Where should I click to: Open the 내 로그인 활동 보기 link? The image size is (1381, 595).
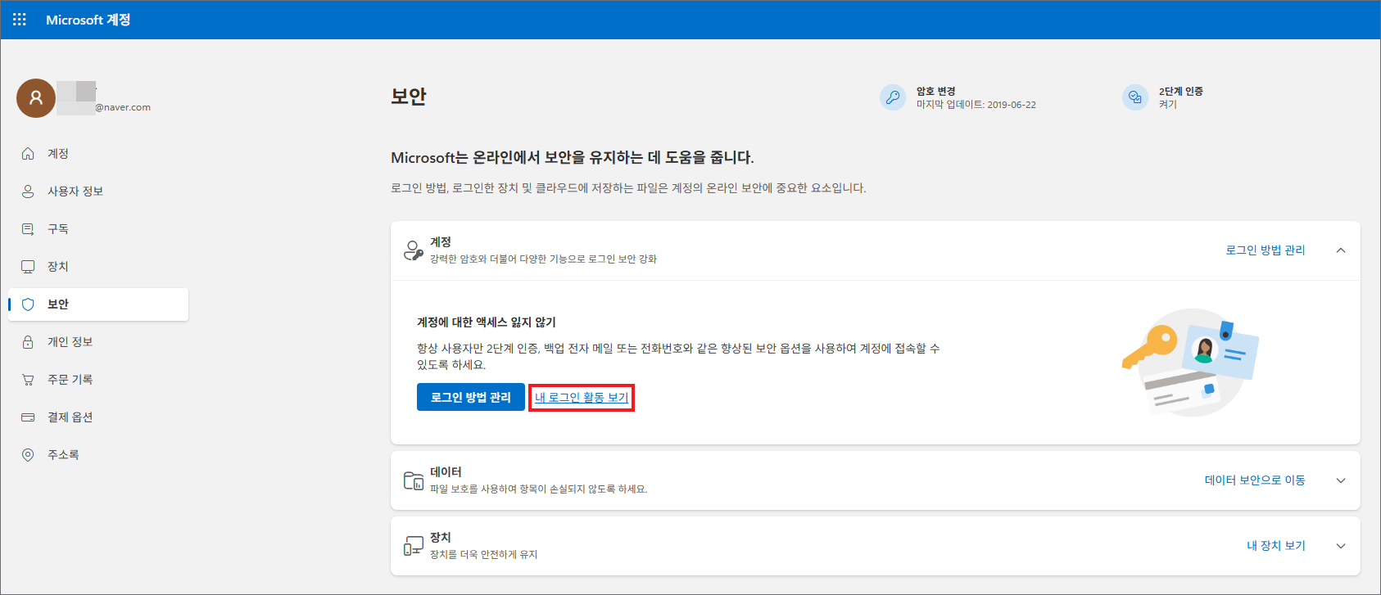coord(582,397)
